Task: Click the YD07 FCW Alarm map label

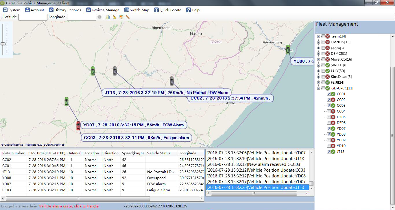Action: click(x=134, y=125)
